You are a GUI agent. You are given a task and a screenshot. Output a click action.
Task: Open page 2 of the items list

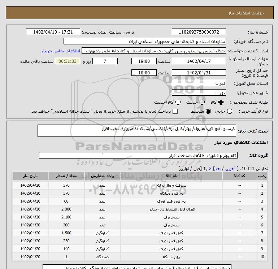(x=210, y=169)
